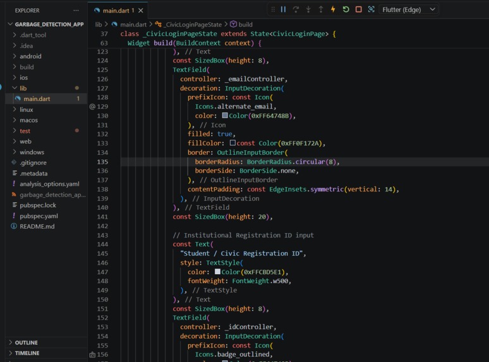Open color picker for 0xFF64748B swatch

pos(225,116)
